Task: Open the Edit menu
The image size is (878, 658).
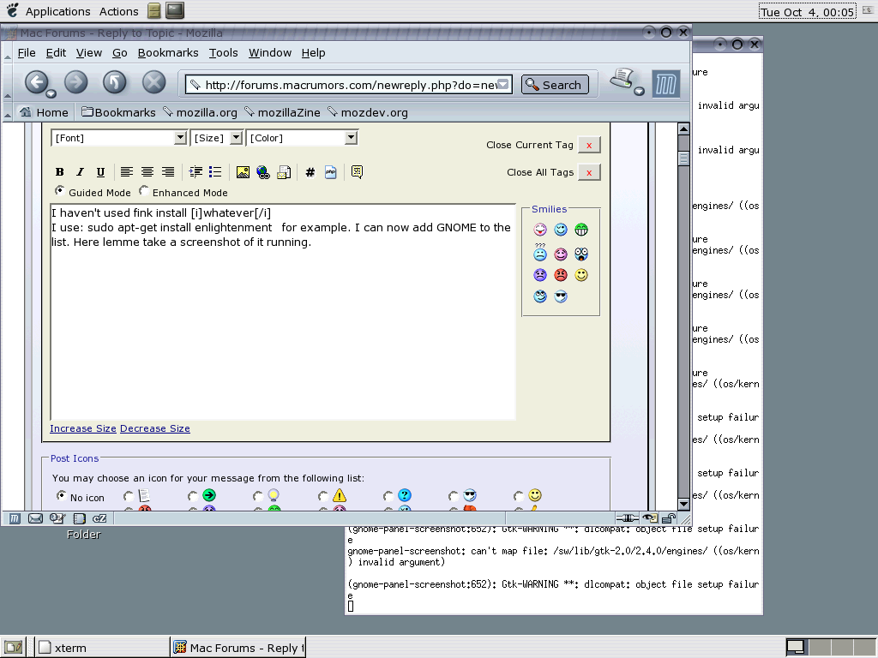Action: coord(56,52)
